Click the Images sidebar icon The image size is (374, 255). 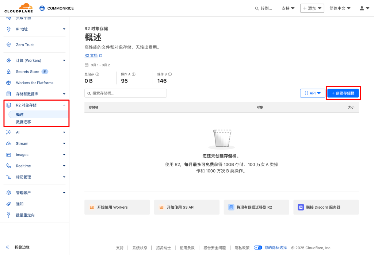9,155
